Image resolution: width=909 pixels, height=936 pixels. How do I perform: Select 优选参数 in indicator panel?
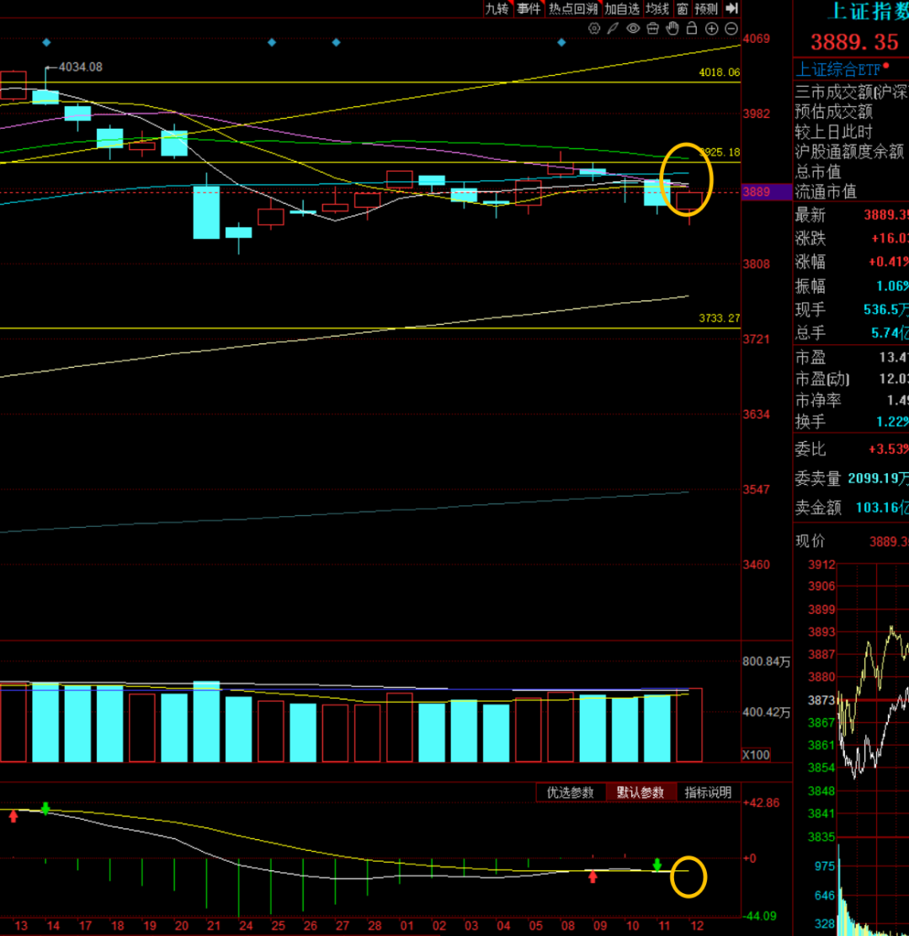click(571, 793)
